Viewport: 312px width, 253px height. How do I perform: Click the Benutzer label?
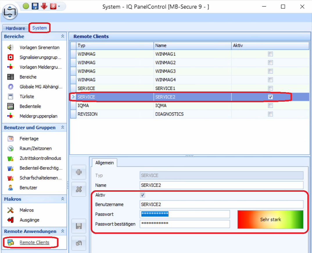28,188
